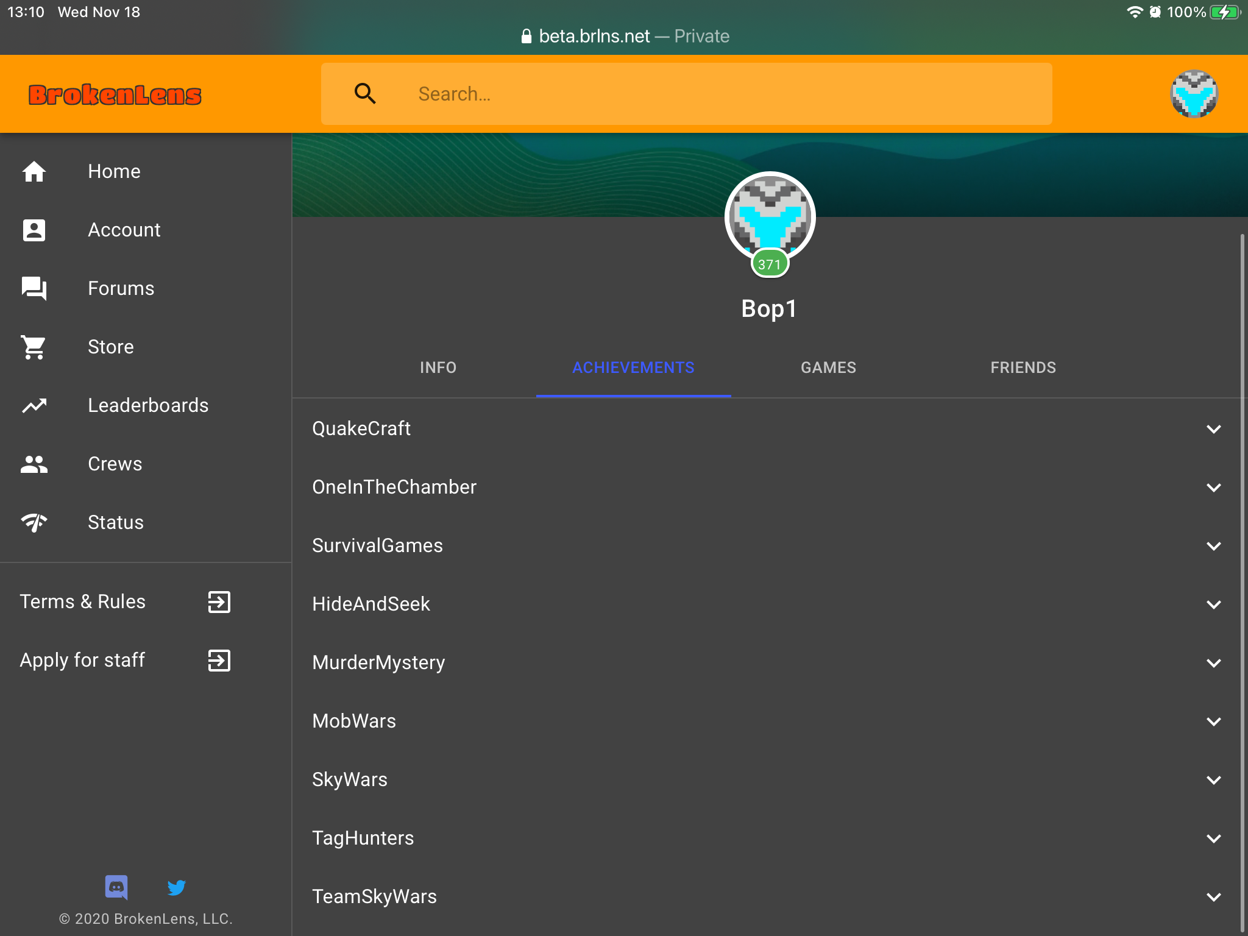
Task: Click the TagHunters row label
Action: (363, 838)
